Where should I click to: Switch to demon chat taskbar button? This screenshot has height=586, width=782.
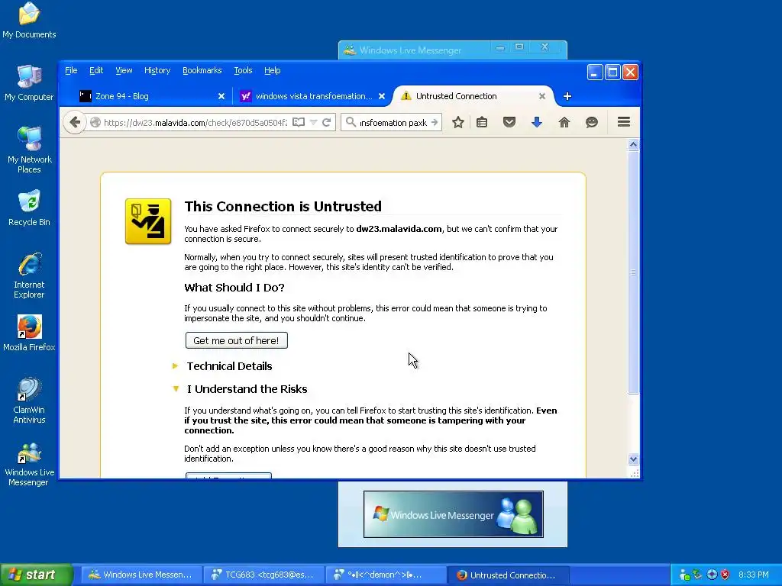(386, 575)
